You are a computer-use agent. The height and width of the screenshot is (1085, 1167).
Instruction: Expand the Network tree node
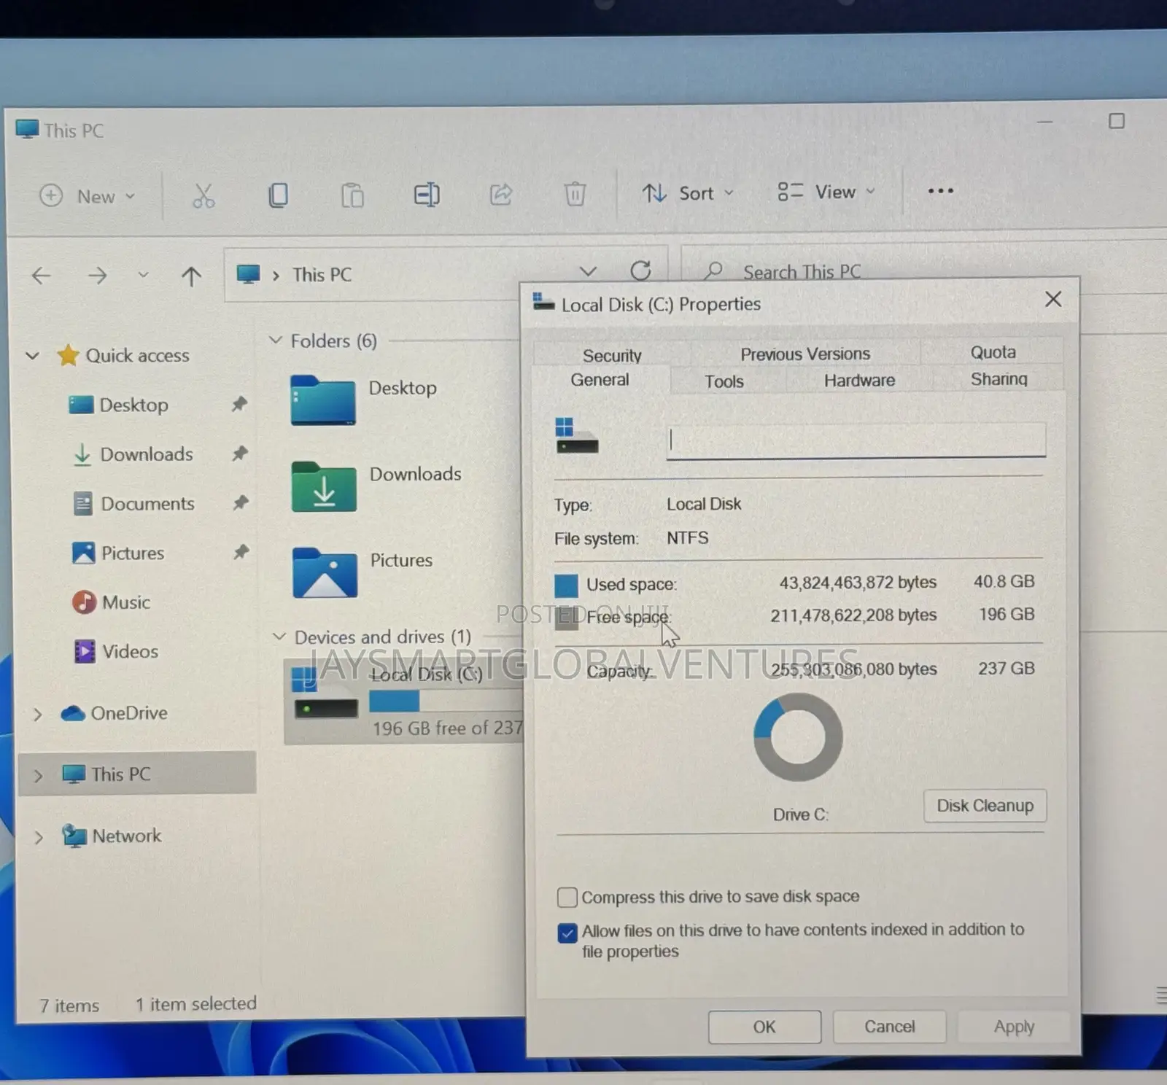point(39,837)
